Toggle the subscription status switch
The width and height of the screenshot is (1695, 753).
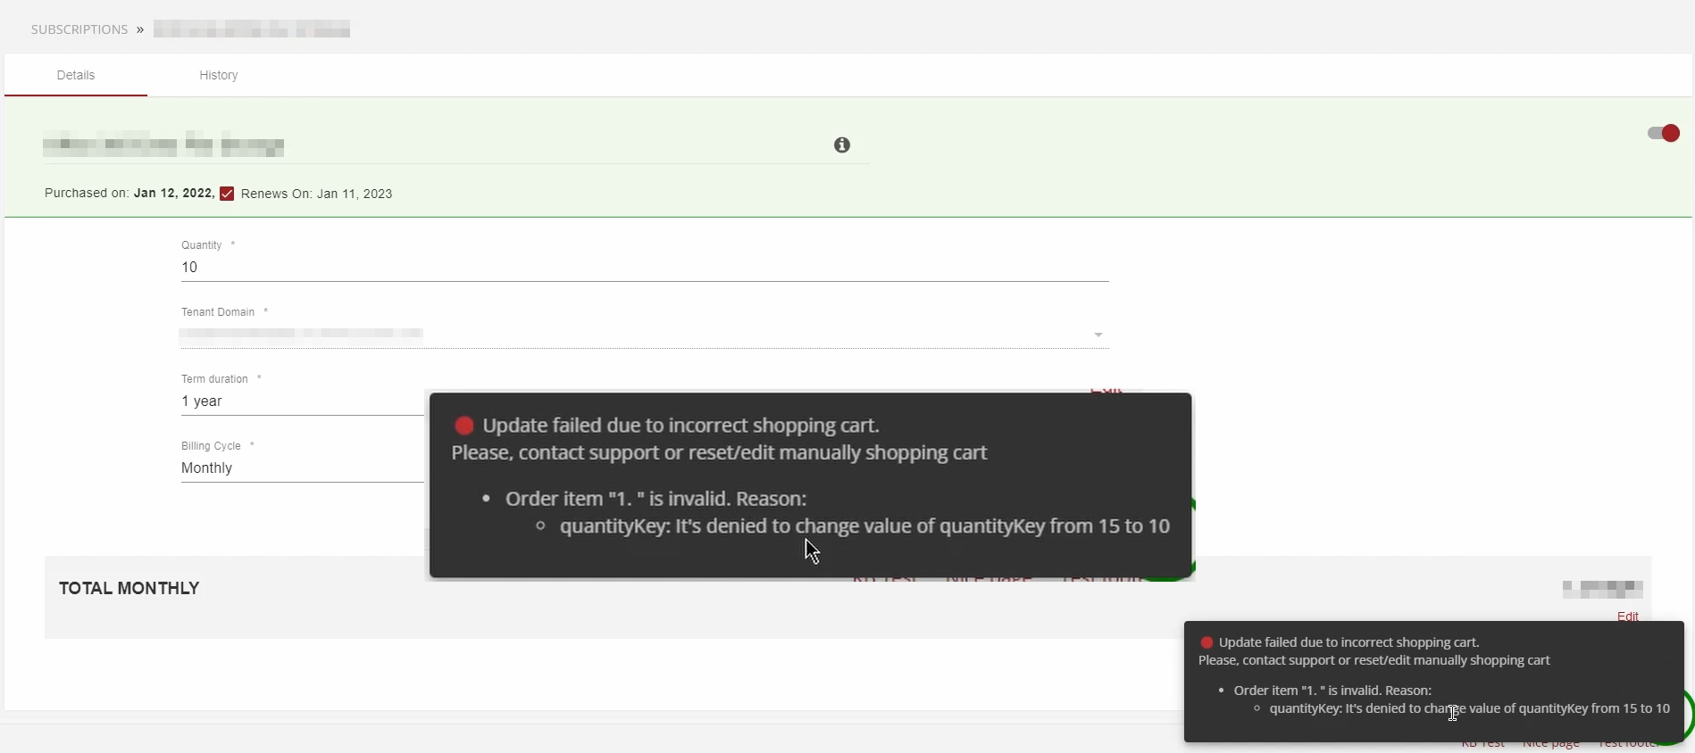click(1664, 133)
